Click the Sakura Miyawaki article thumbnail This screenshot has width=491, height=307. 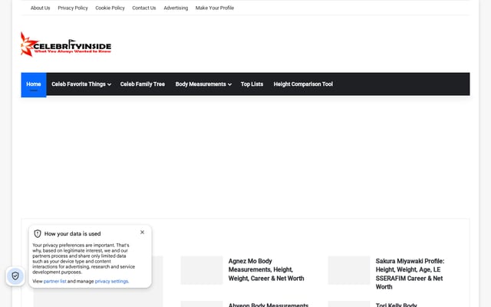tap(349, 270)
